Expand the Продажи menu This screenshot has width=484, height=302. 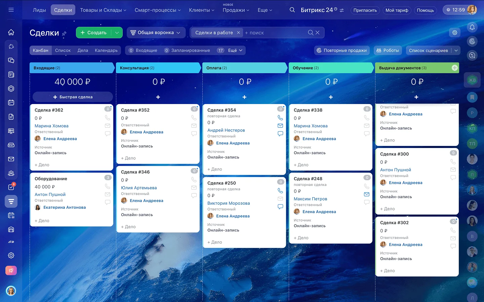point(236,10)
